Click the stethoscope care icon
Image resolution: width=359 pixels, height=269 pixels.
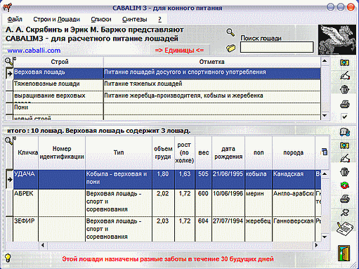click(345, 212)
